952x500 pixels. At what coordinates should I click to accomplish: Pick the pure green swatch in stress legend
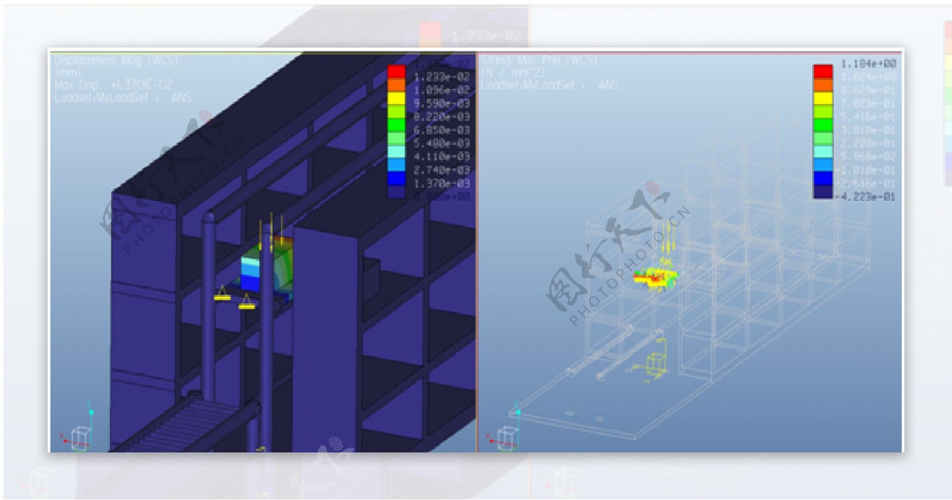823,125
